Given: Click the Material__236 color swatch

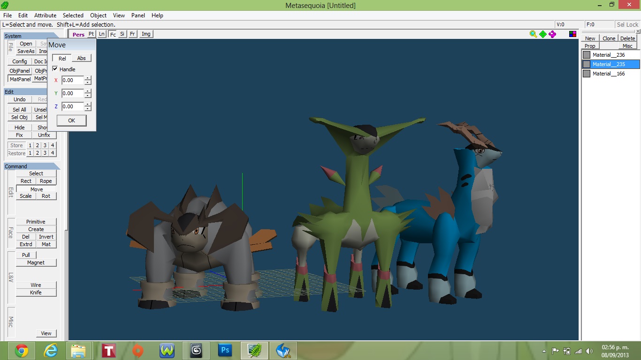Looking at the screenshot, I should [587, 55].
